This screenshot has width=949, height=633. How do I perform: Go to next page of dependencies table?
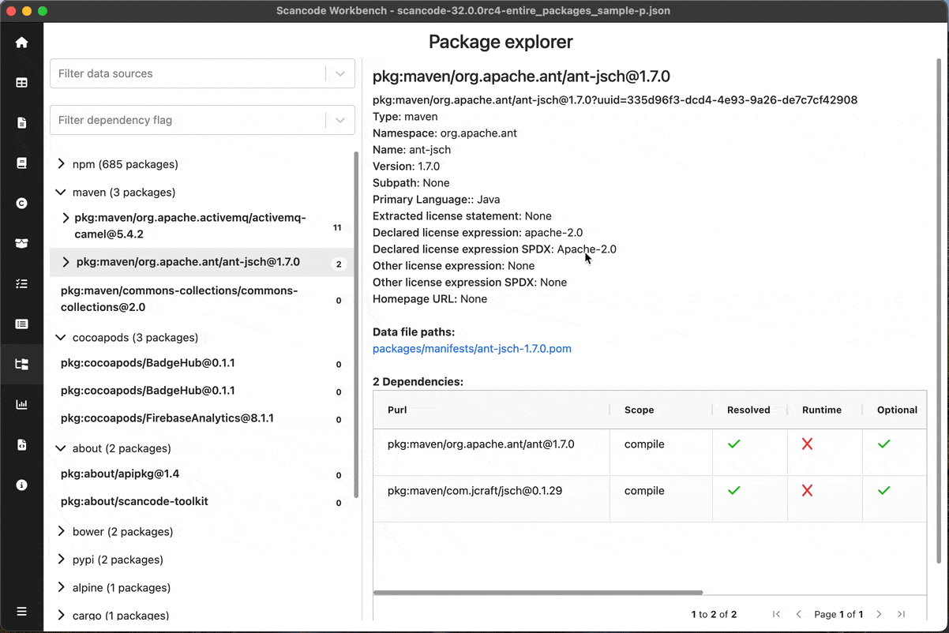879,614
